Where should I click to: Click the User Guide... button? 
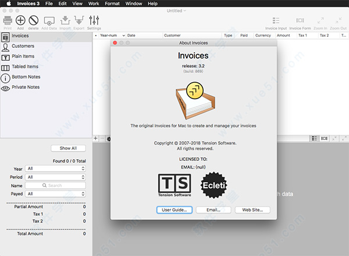174,210
